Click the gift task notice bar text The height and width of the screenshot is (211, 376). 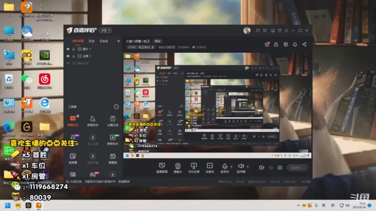[100, 182]
